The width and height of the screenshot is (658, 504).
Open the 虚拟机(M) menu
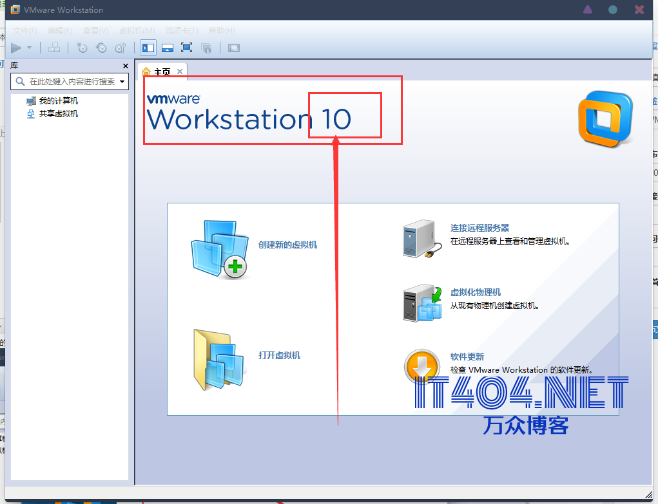pyautogui.click(x=137, y=31)
